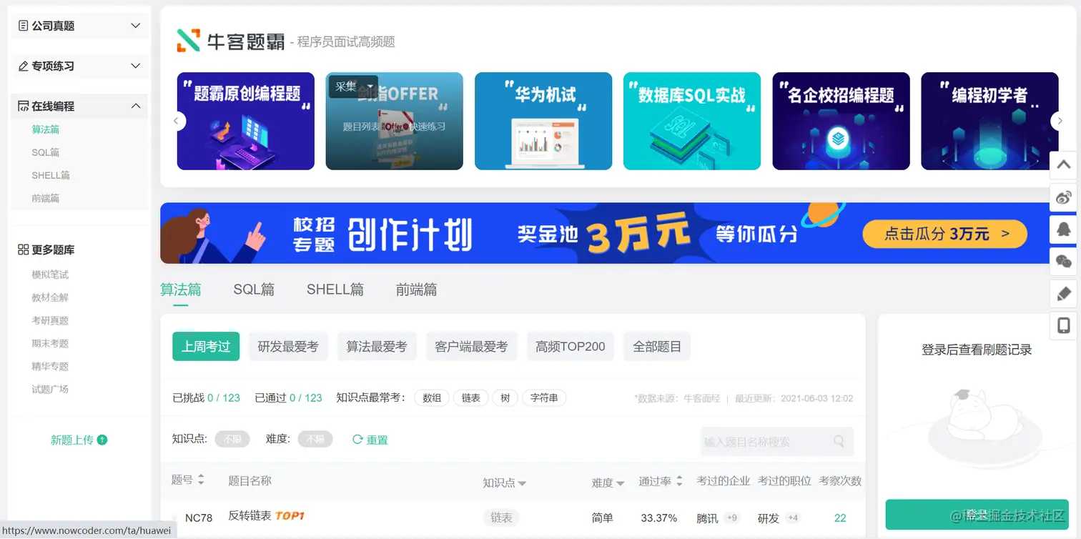Viewport: 1081px width, 539px height.
Task: Open the 名企校招编程题 card
Action: [841, 121]
